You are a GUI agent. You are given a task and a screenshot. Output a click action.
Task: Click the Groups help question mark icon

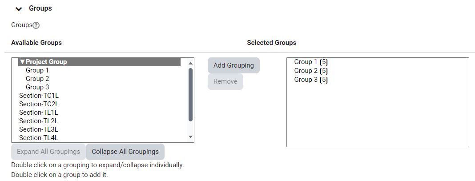point(36,25)
